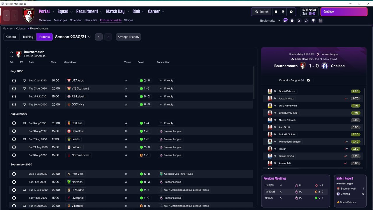This screenshot has width=373, height=210.
Task: Open the Search button
Action: pos(262,12)
